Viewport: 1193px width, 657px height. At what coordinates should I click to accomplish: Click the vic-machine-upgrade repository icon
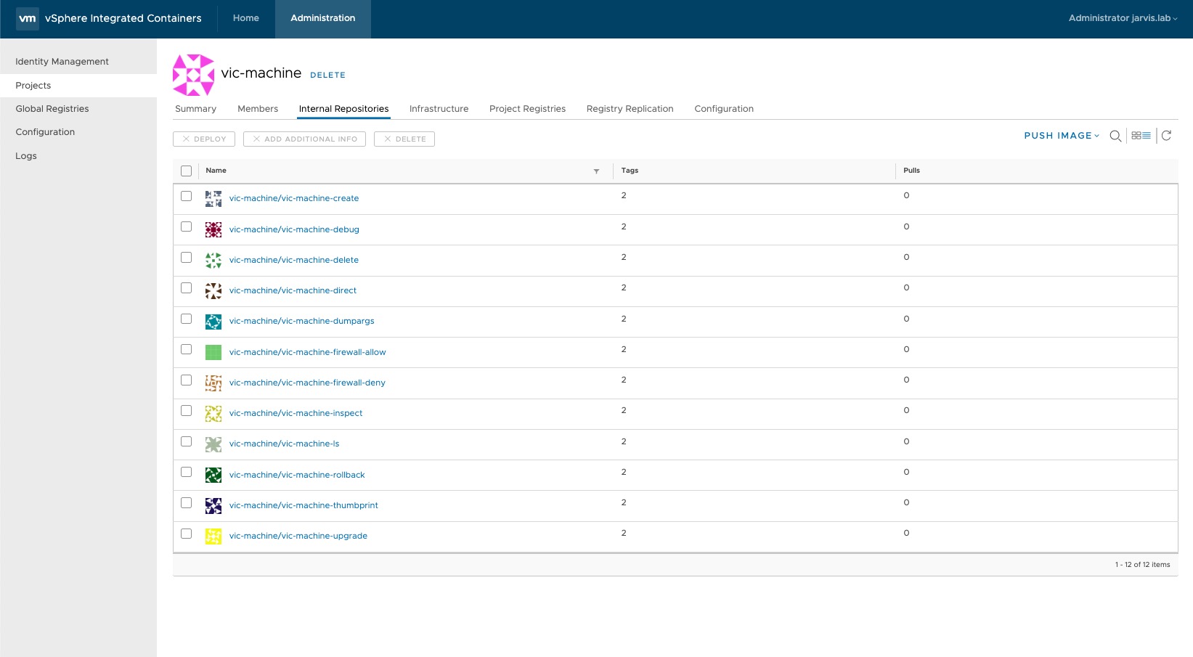pos(213,536)
